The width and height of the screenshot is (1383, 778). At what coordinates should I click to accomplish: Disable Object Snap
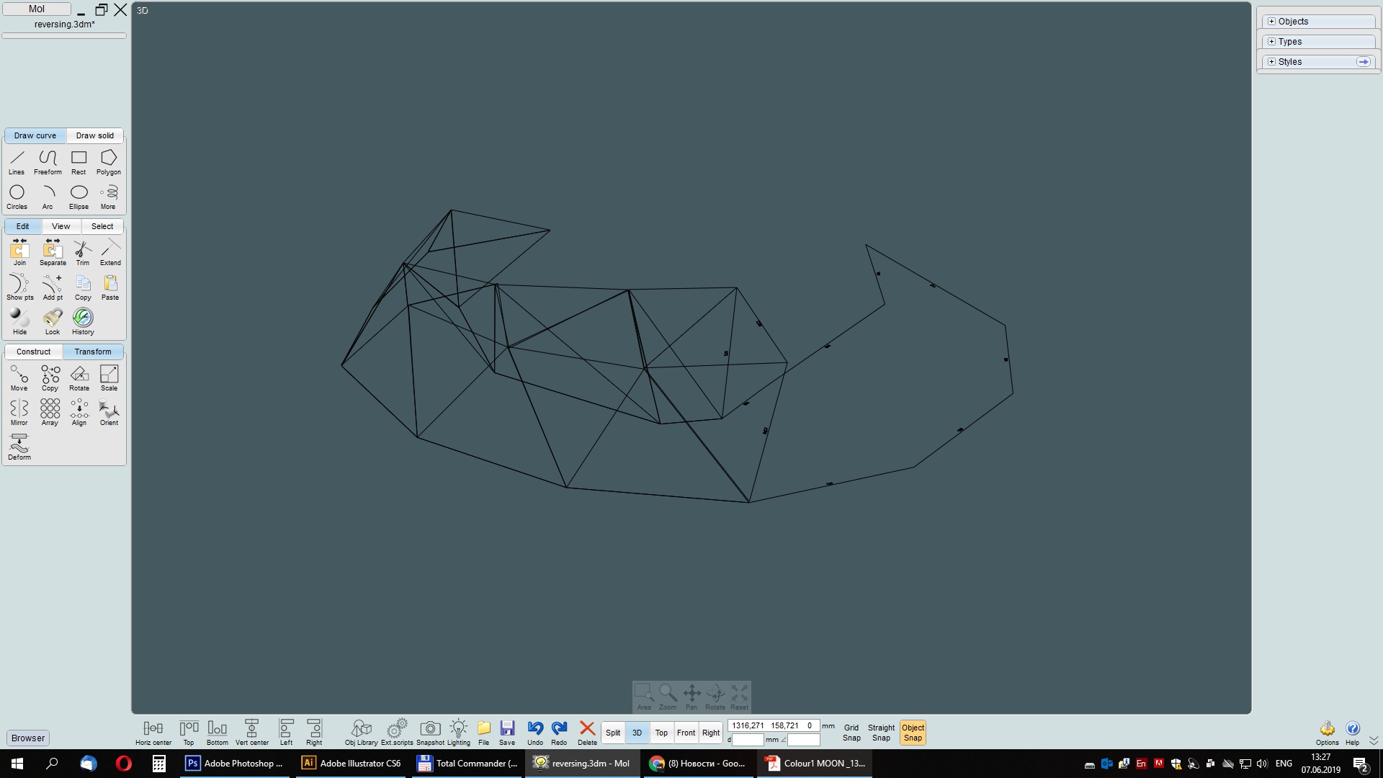tap(913, 733)
